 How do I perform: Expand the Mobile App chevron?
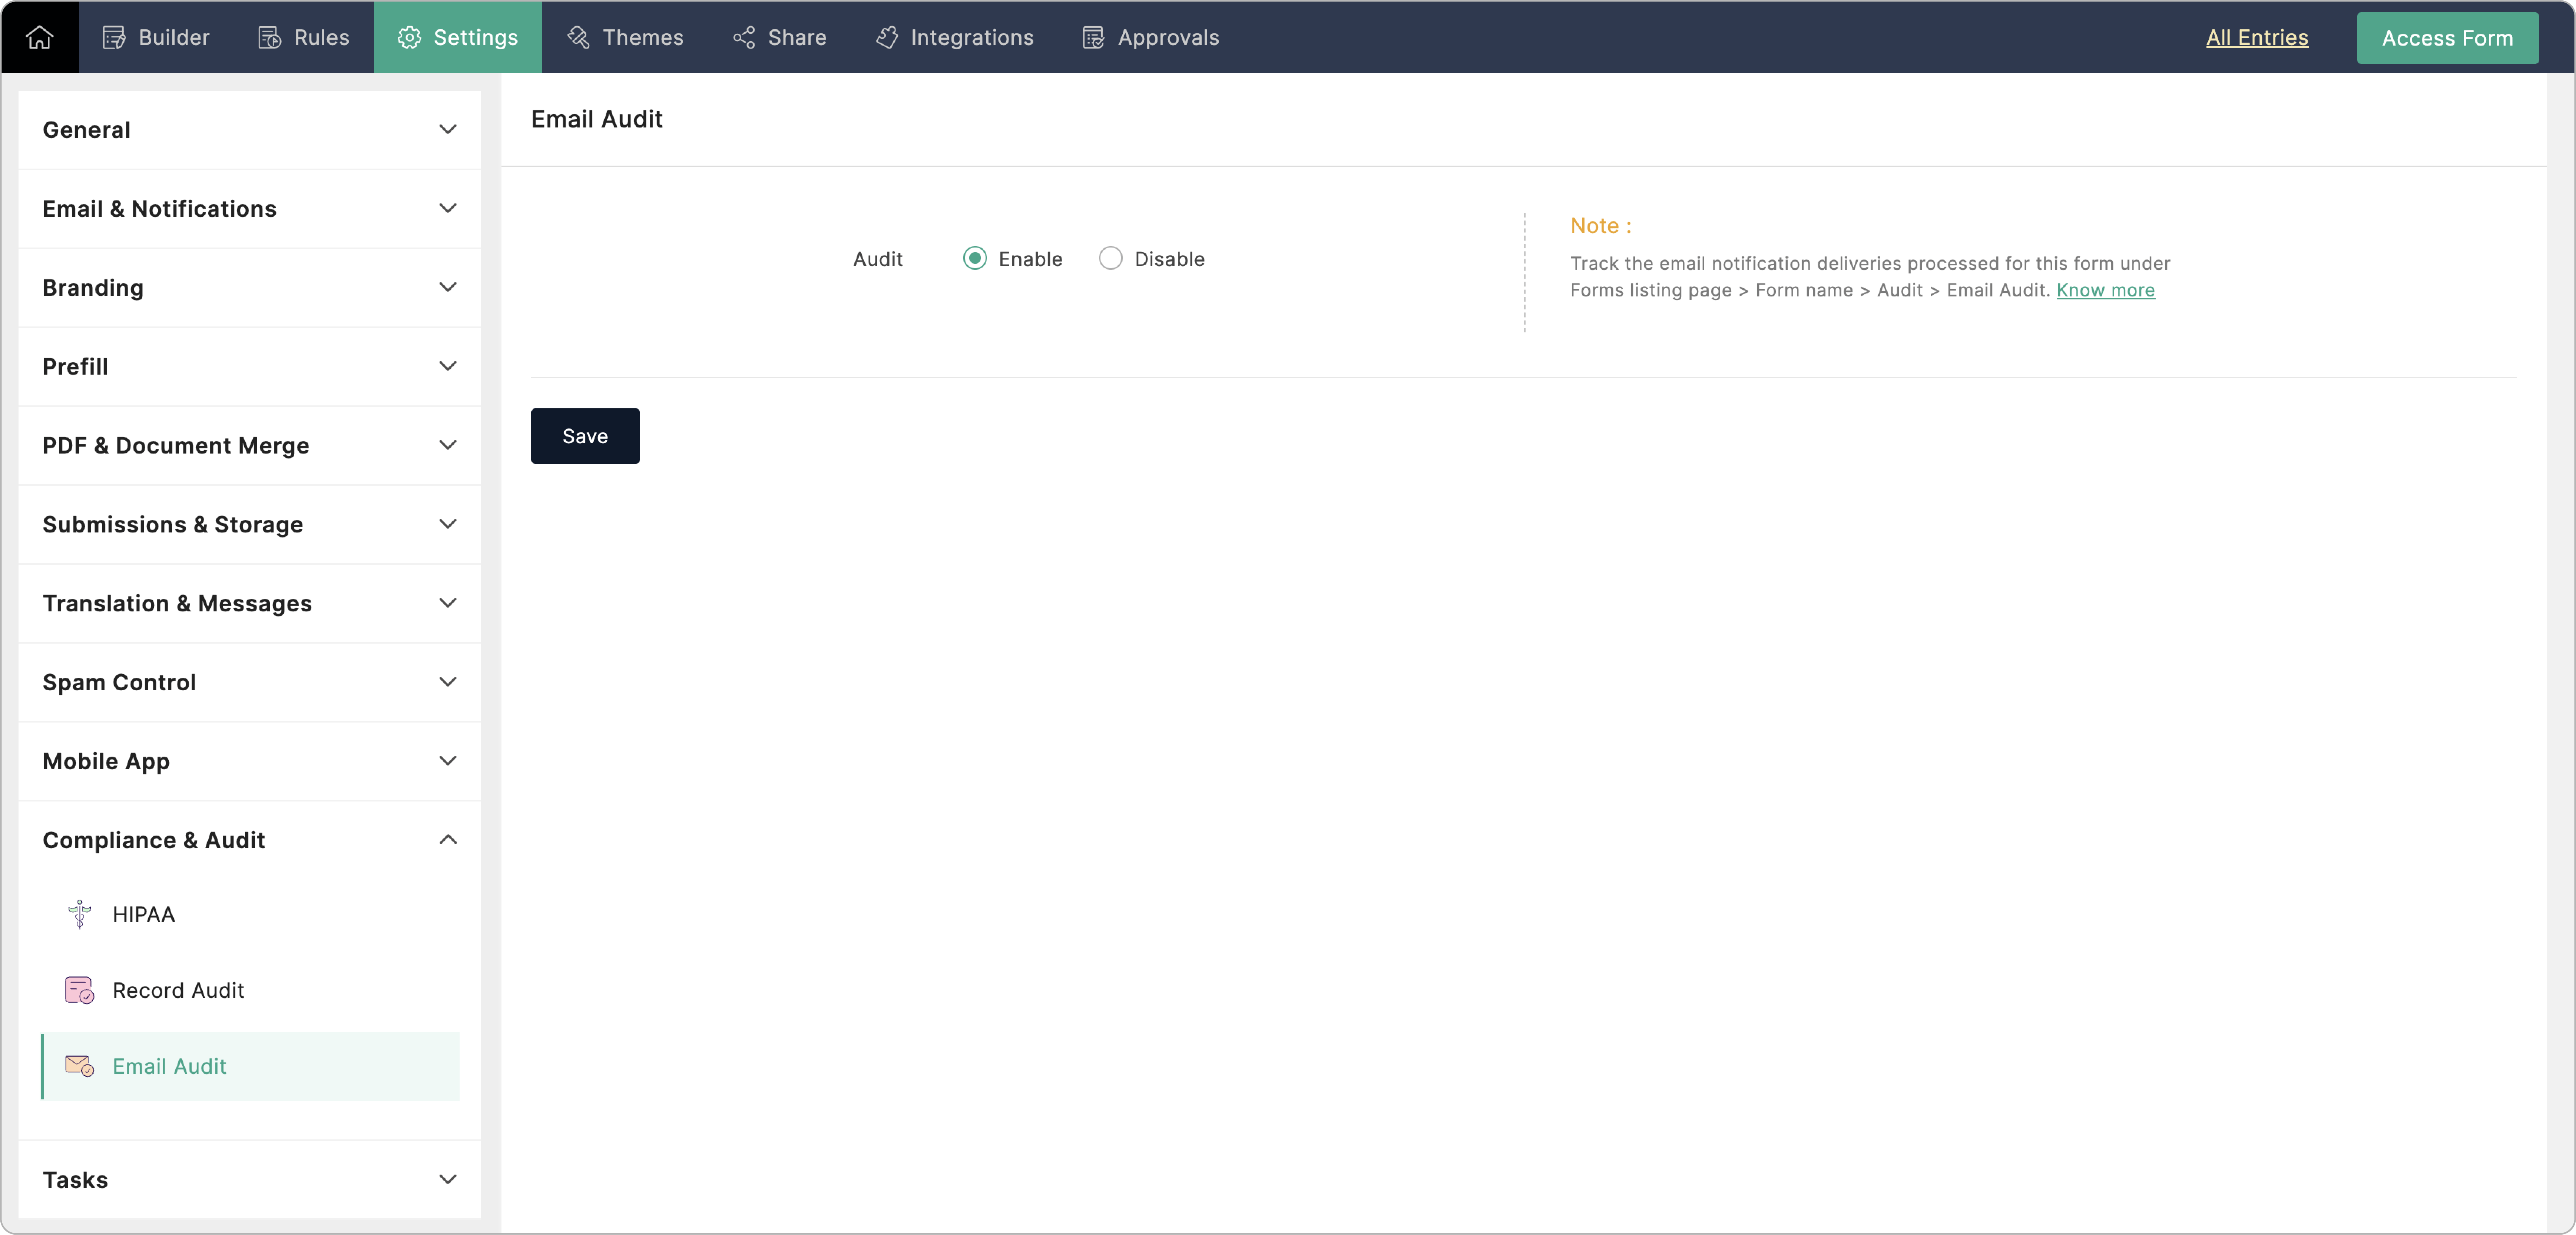(448, 762)
